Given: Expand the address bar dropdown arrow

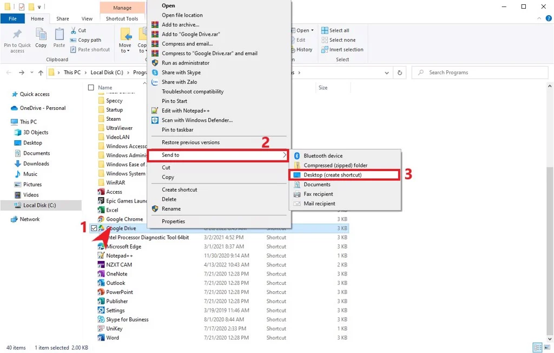Looking at the screenshot, I should tap(386, 72).
